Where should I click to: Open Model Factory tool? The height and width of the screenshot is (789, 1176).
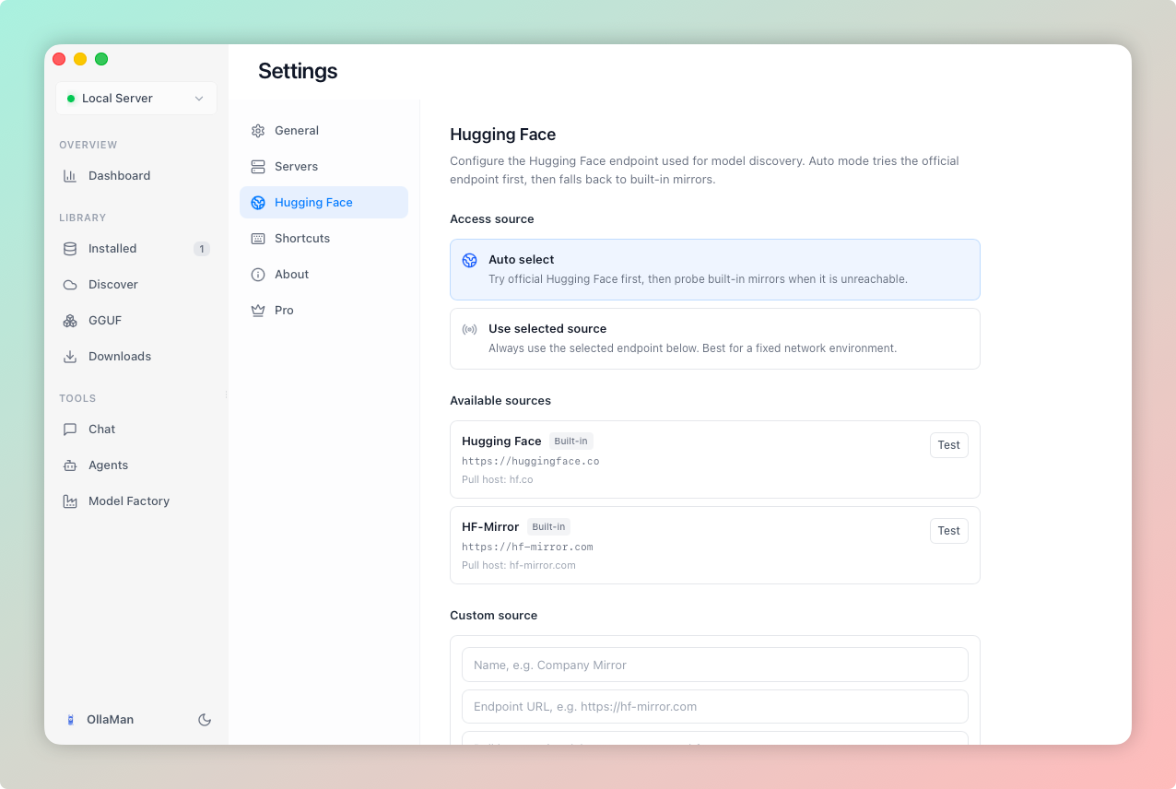point(136,501)
